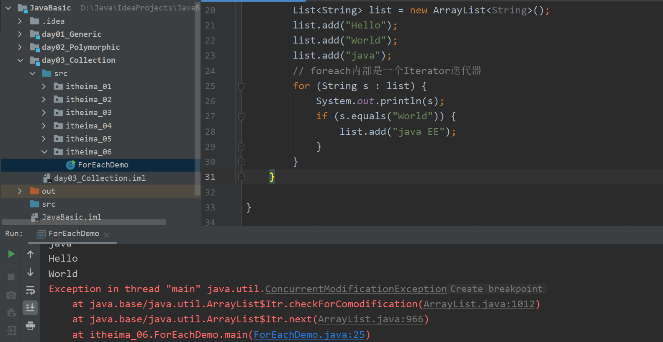The image size is (663, 342).
Task: Expand the day01_Generic module
Action: [20, 34]
